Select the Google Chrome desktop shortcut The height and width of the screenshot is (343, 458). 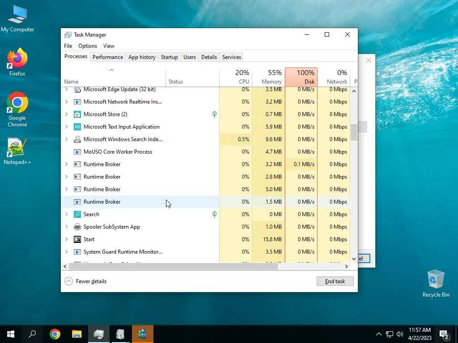pyautogui.click(x=17, y=110)
